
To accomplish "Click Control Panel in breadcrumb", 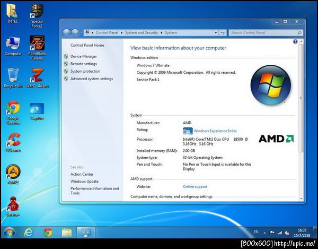I will pyautogui.click(x=107, y=32).
